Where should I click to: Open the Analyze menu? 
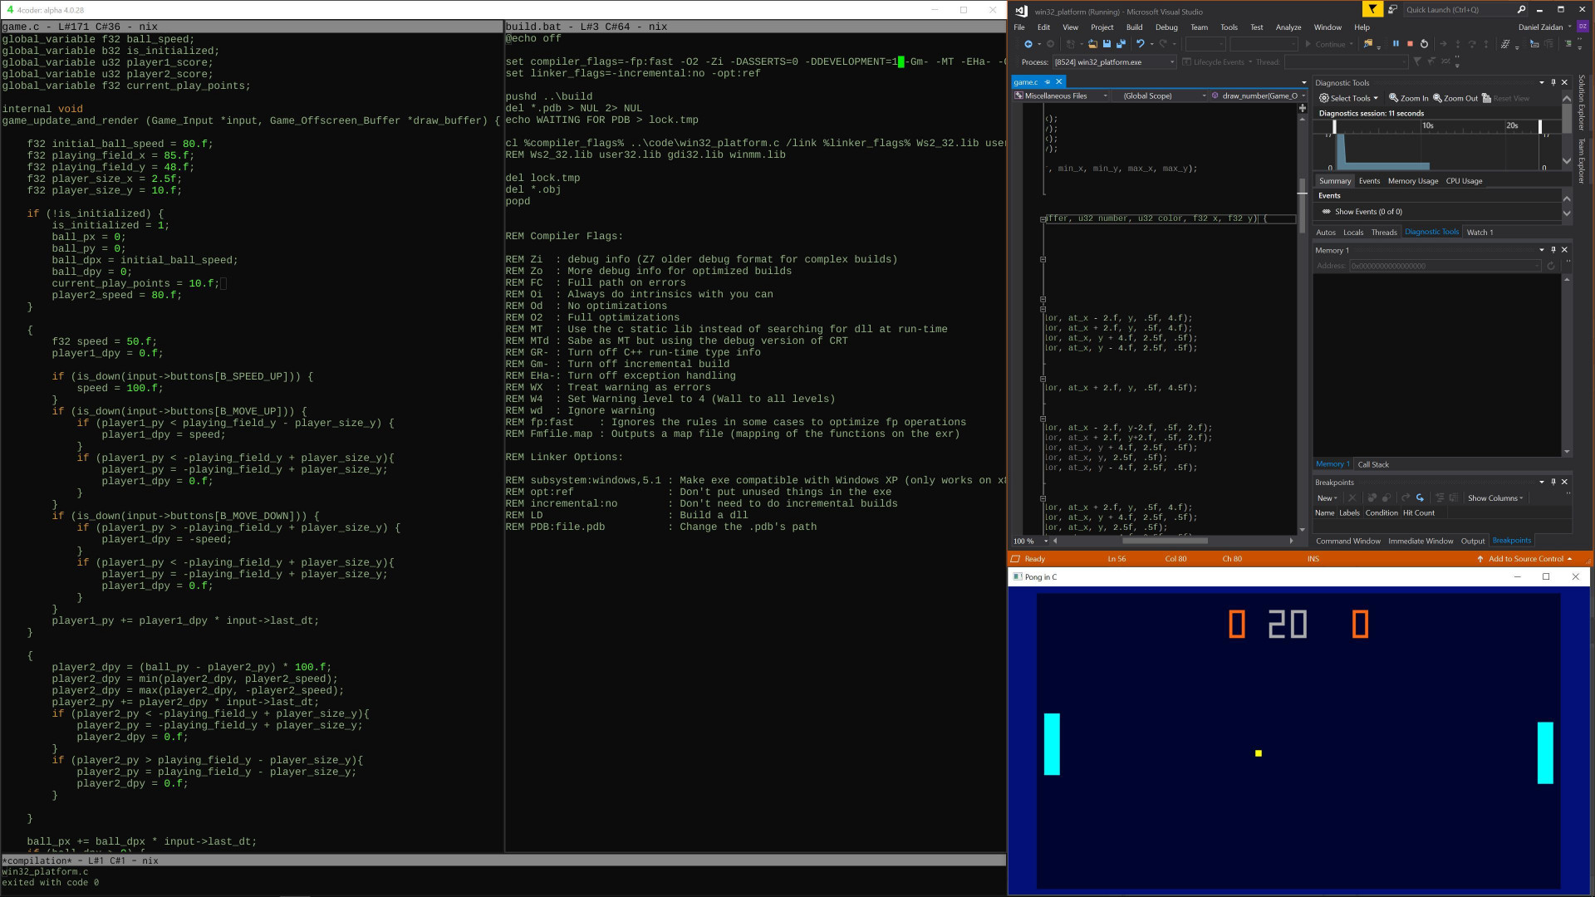[1288, 27]
